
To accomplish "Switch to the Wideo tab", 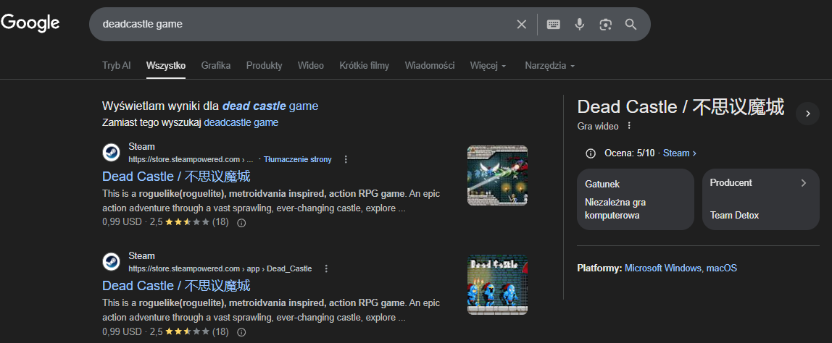I will pyautogui.click(x=311, y=66).
